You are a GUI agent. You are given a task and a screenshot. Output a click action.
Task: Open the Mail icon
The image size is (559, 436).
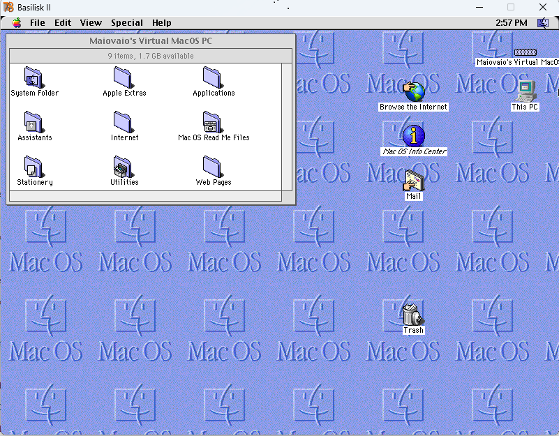tap(412, 180)
